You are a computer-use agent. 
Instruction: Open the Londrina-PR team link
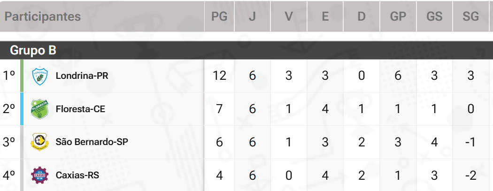[82, 76]
